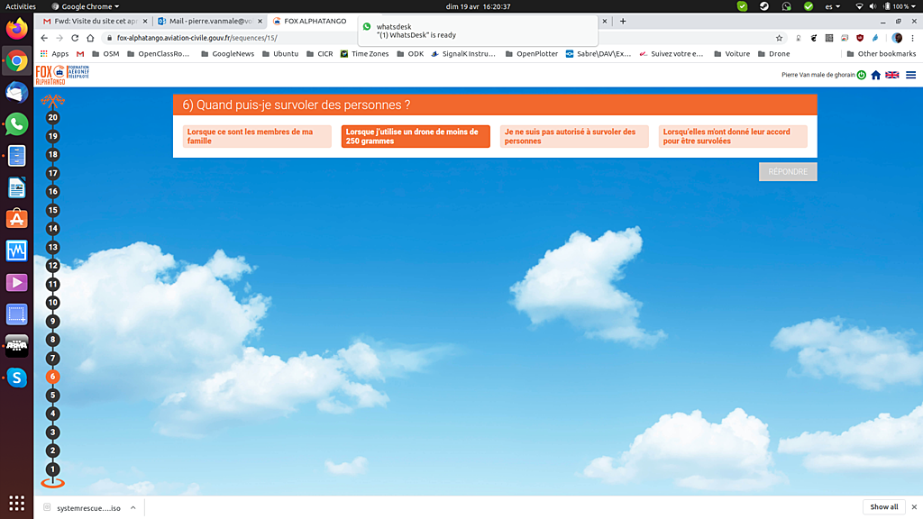
Task: Open the Drone bookmarks folder
Action: tap(772, 54)
